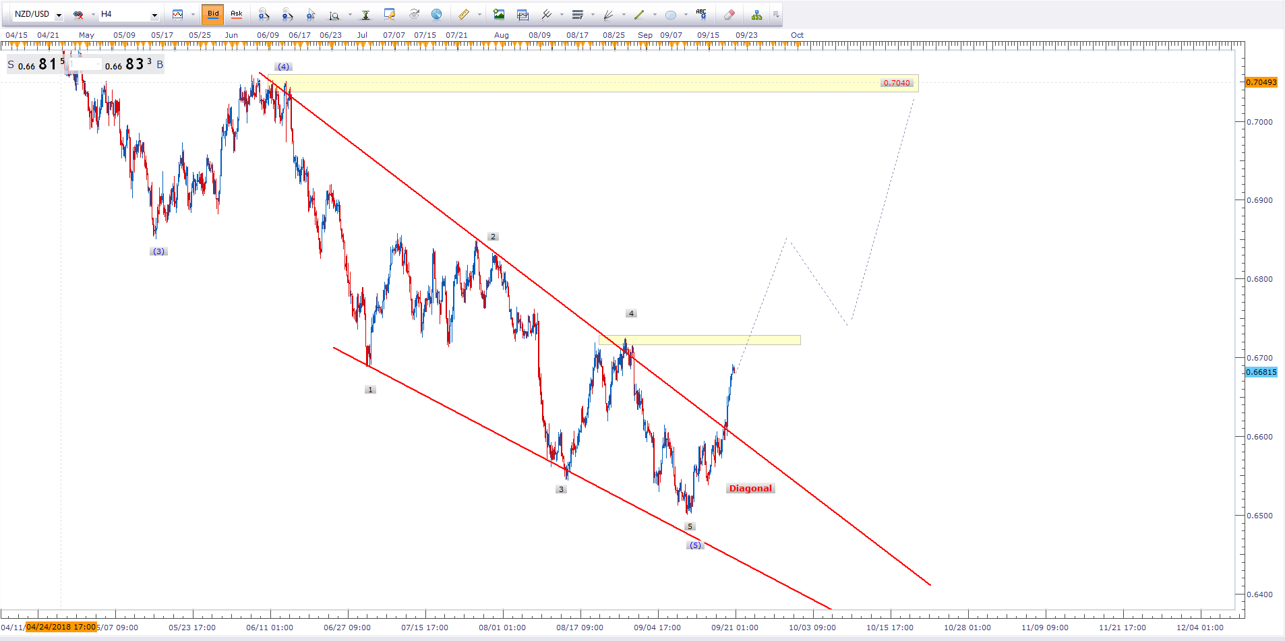Toggle the Ask price display
This screenshot has width=1285, height=641.
tap(237, 14)
